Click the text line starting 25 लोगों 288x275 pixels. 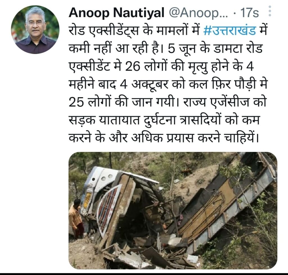coord(168,103)
